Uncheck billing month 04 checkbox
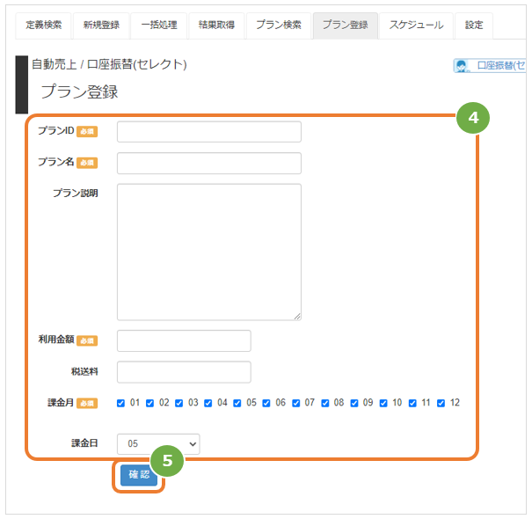 point(208,403)
